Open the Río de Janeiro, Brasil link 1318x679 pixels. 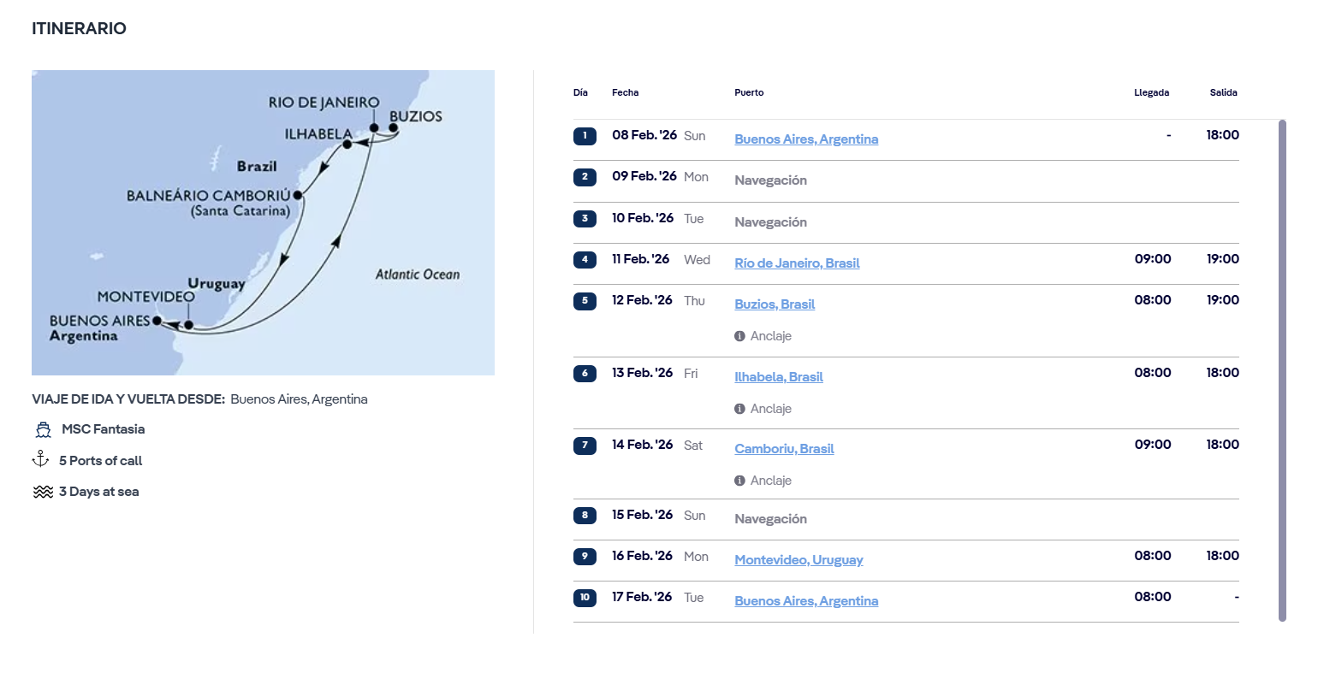click(x=797, y=263)
